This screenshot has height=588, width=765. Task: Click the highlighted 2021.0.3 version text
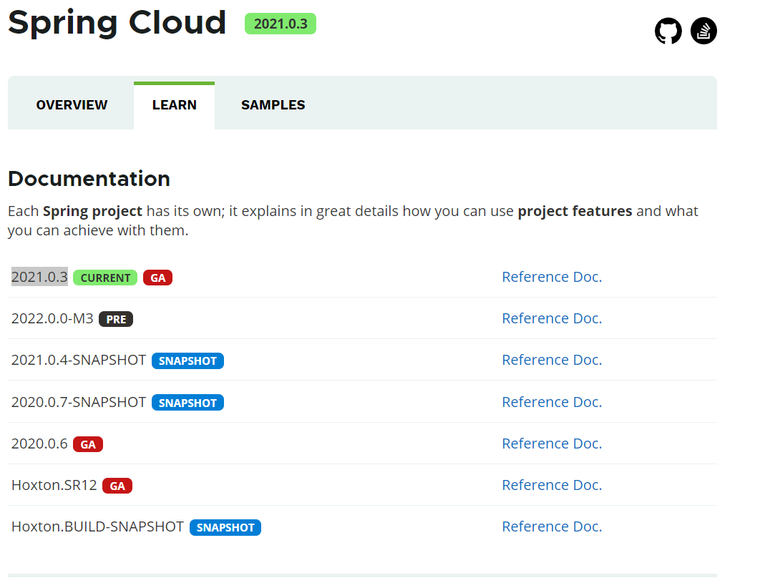click(39, 277)
